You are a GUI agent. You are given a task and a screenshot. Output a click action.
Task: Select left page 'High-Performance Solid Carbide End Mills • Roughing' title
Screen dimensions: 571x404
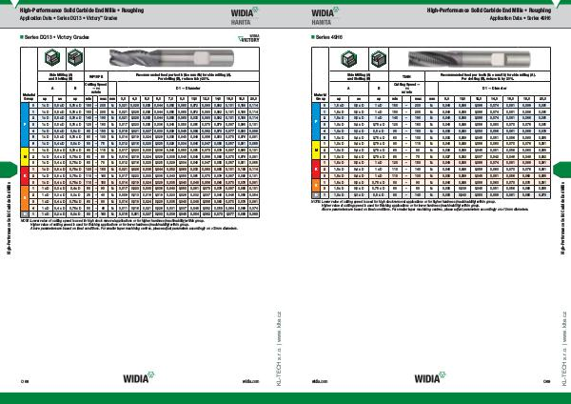coord(82,10)
